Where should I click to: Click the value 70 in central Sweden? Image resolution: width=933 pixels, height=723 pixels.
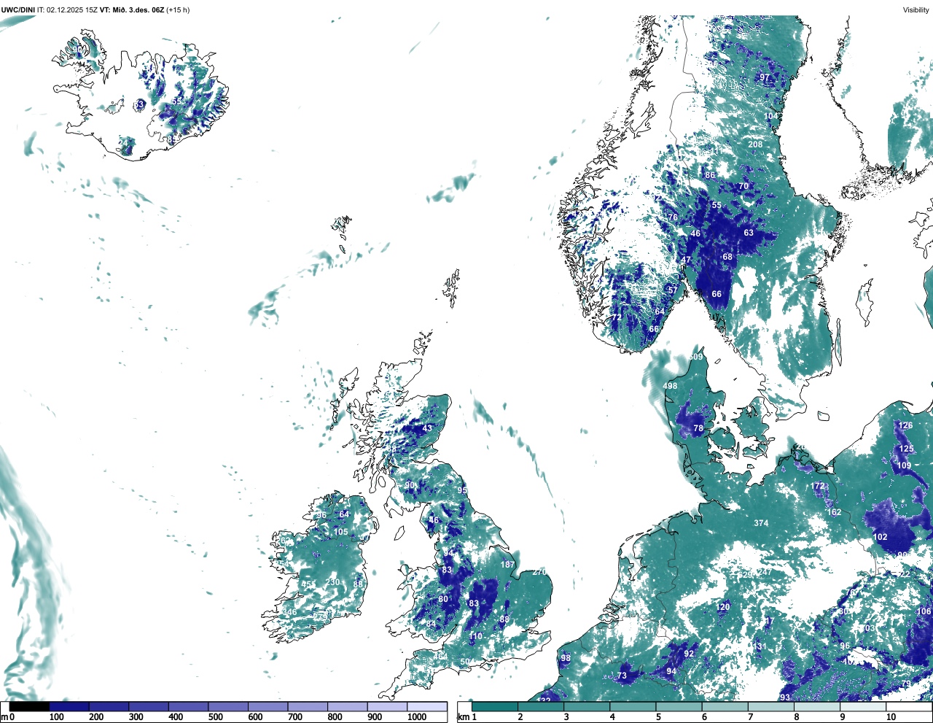click(743, 186)
